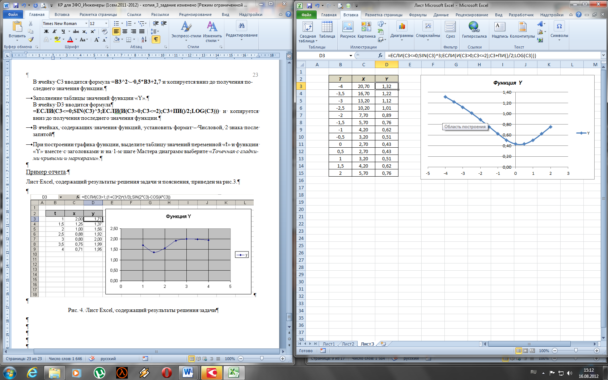Viewport: 608px width, 380px height.
Task: Click the Excel page layout view button
Action: tap(526, 350)
